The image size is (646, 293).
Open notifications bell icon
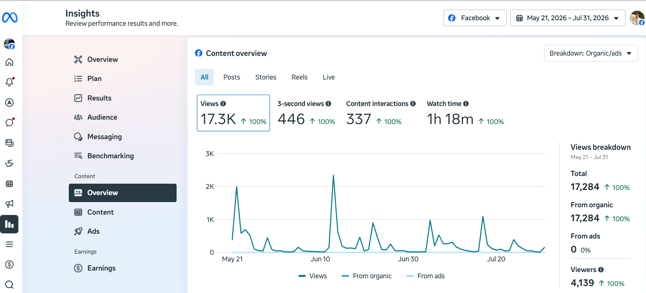click(10, 82)
